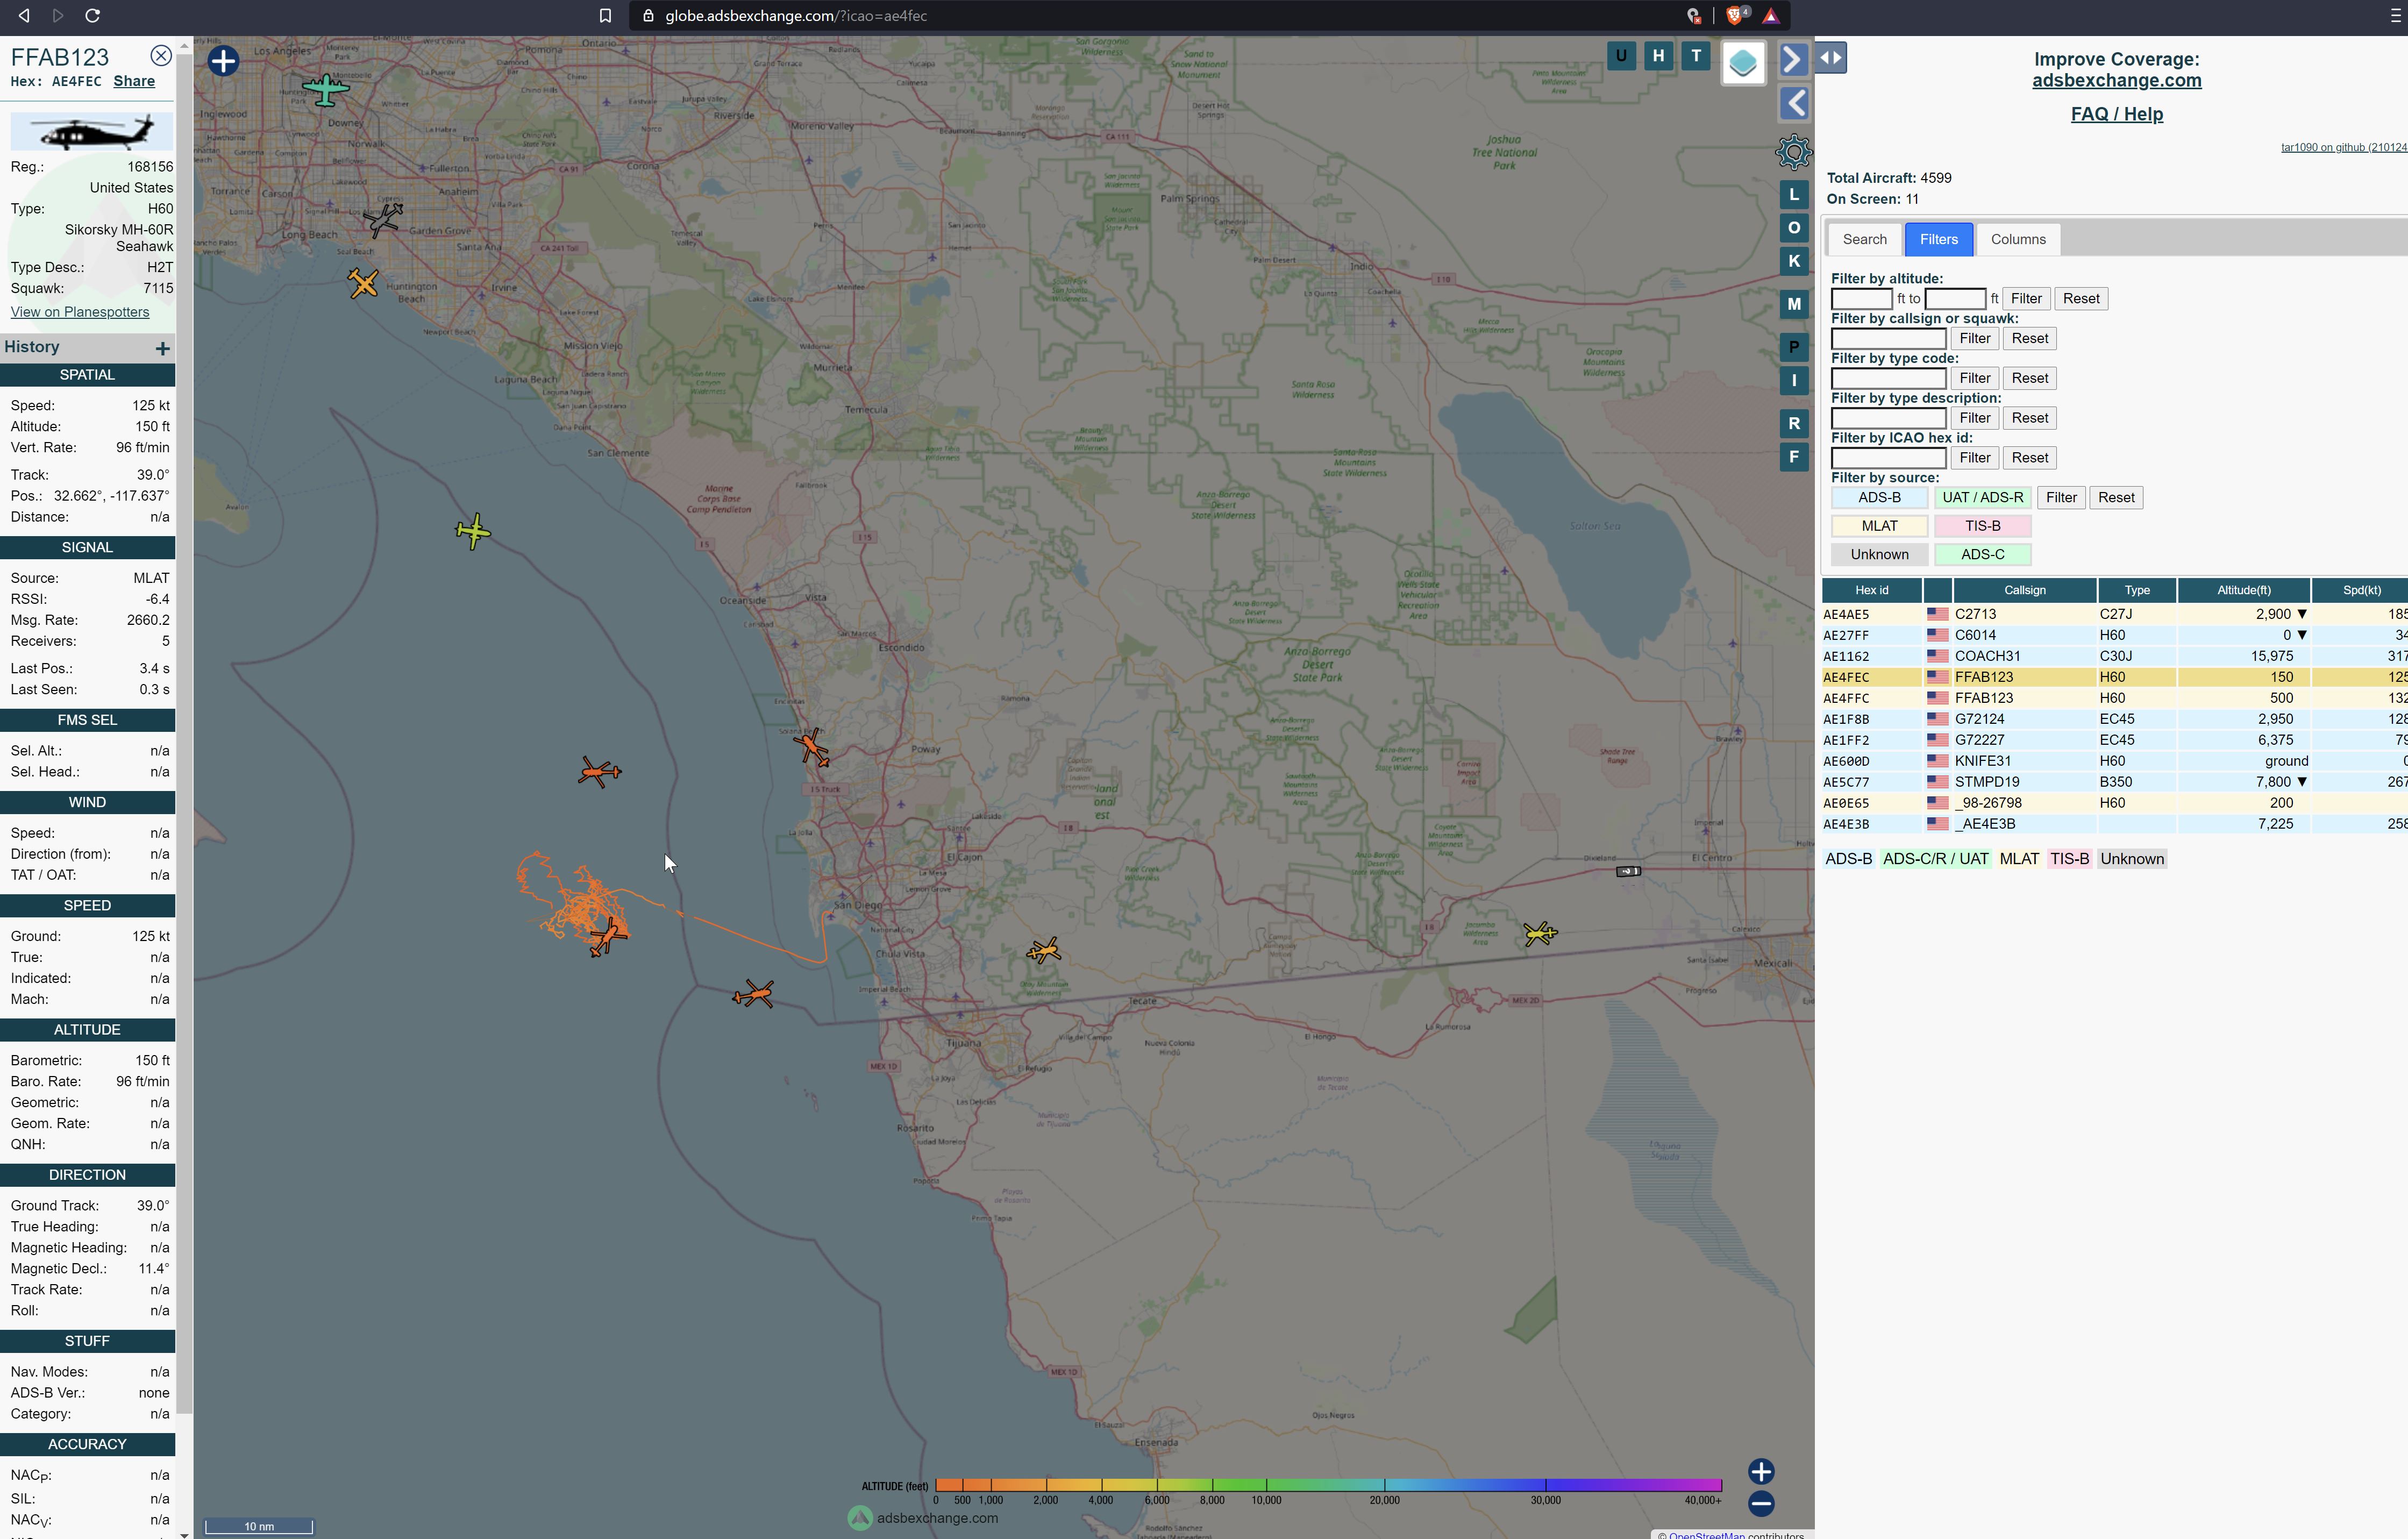Open the adsbexchange.com coverage link
The image size is (2408, 1539).
pos(2116,81)
